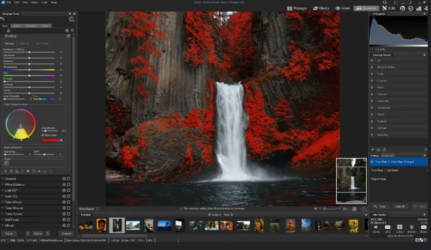Open the bar chart dashboard icon
The width and height of the screenshot is (431, 250).
click(418, 8)
